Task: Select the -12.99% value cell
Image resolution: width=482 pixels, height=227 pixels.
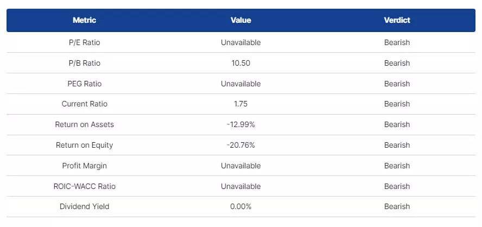Action: tap(240, 124)
